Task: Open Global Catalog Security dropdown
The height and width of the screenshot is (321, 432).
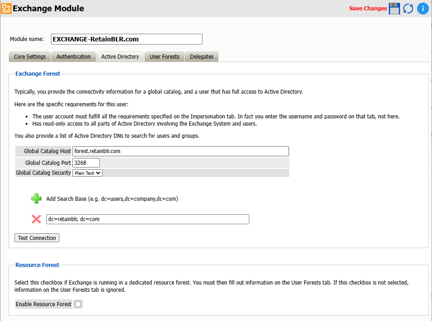Action: pos(87,173)
